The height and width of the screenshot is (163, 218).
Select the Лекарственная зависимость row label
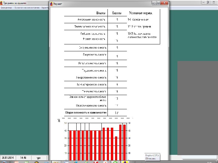(91, 78)
